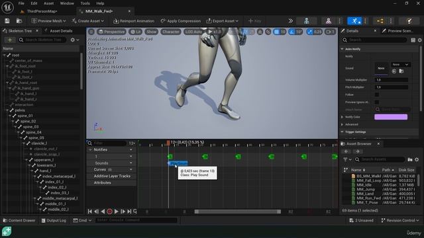Image resolution: width=424 pixels, height=238 pixels.
Task: Toggle the Follow checkbox
Action: tap(377, 95)
